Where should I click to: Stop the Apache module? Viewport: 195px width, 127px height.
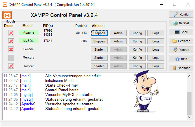pyautogui.click(x=99, y=33)
